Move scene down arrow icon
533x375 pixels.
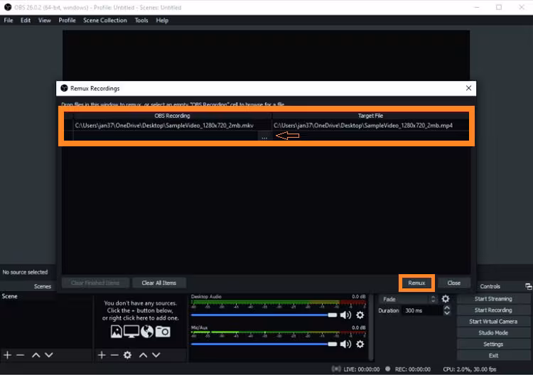click(49, 355)
